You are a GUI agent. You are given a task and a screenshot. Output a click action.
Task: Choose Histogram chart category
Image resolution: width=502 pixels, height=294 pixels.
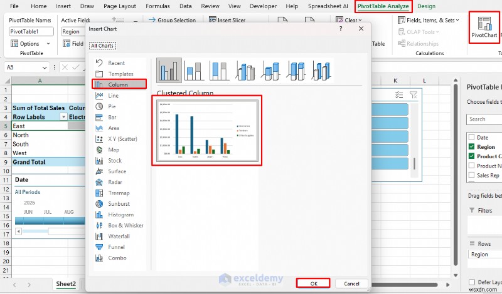pyautogui.click(x=120, y=215)
